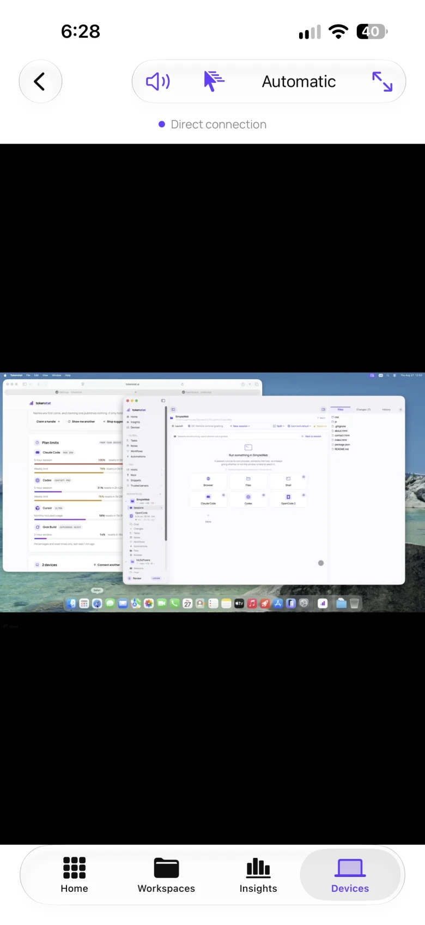Select the pointer cursor mode icon
Screen dimensions: 425x925
tap(214, 81)
